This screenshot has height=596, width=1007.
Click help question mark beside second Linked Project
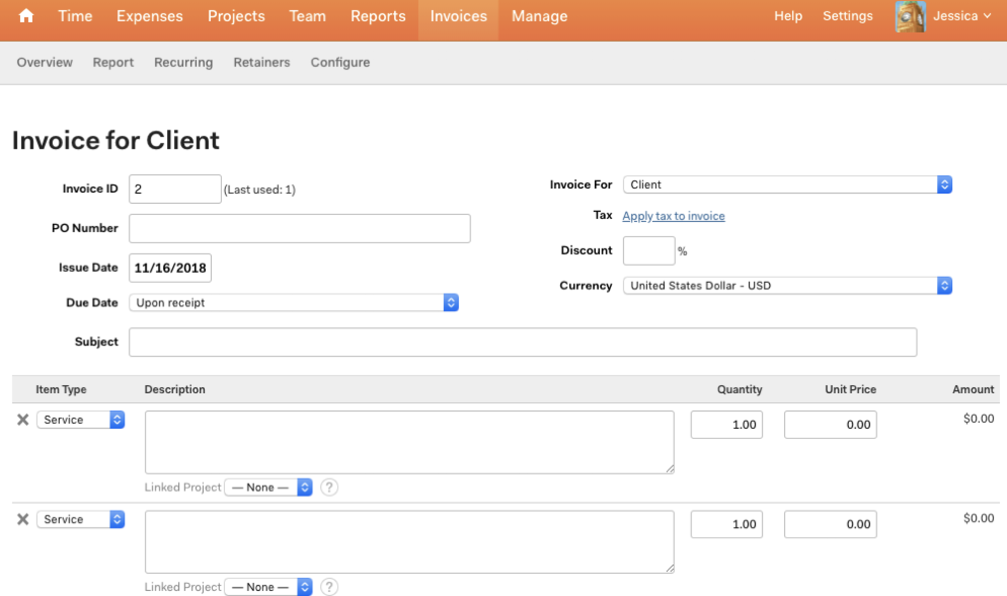point(329,586)
